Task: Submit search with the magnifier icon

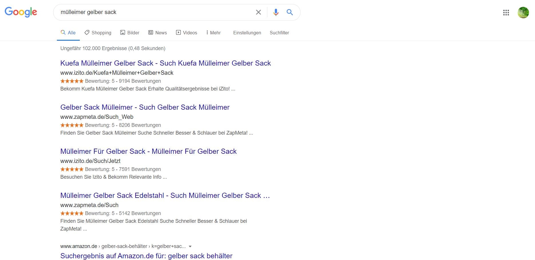Action: point(290,12)
